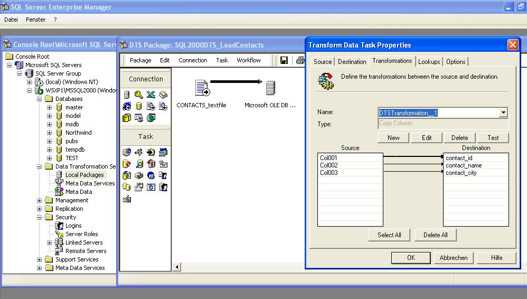Add a Transfer Error Messages task
This screenshot has width=527, height=299.
click(x=163, y=175)
